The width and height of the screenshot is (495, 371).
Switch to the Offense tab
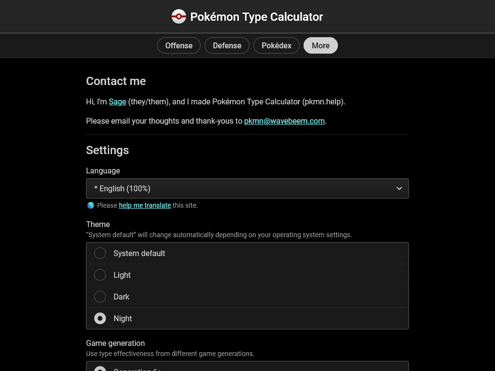[x=179, y=45]
